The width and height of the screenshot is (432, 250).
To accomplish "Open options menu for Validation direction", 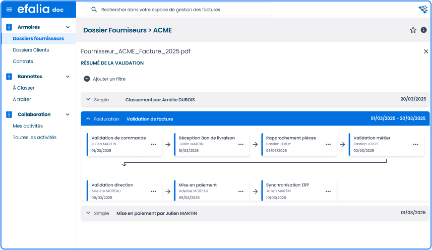I will point(153,192).
